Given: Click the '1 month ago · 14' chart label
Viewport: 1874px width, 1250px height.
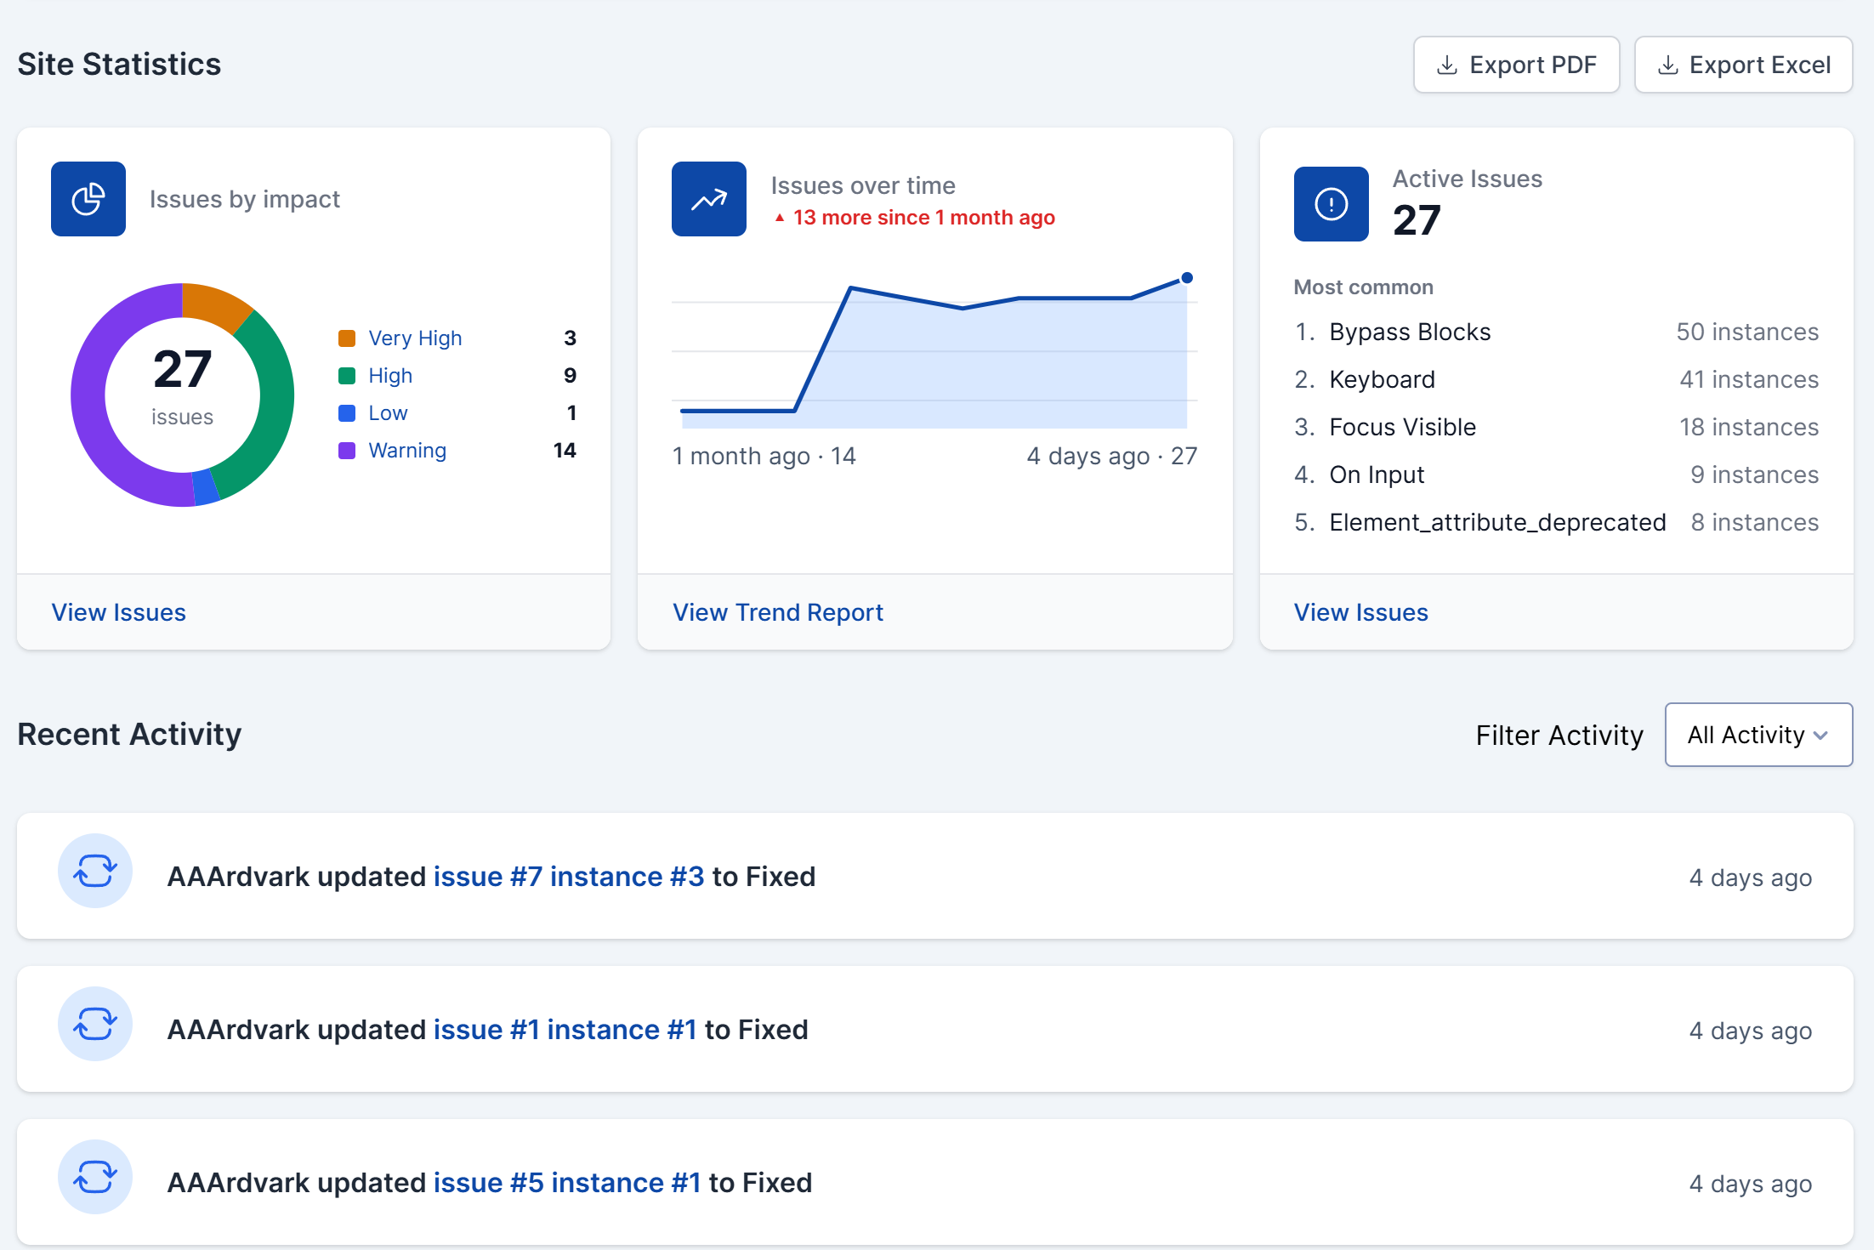Looking at the screenshot, I should 764,457.
